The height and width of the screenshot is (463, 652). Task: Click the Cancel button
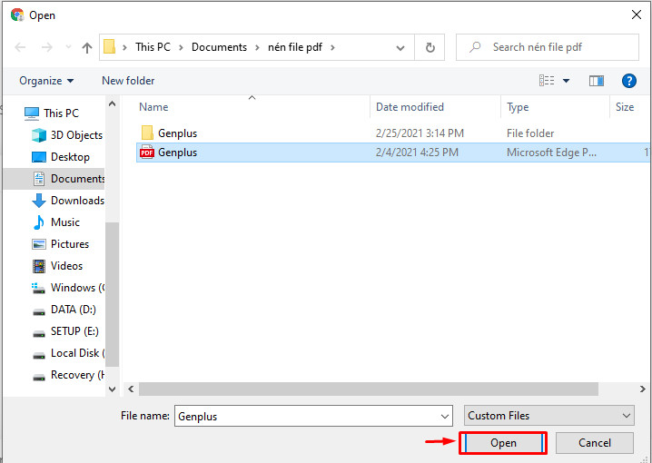[595, 443]
